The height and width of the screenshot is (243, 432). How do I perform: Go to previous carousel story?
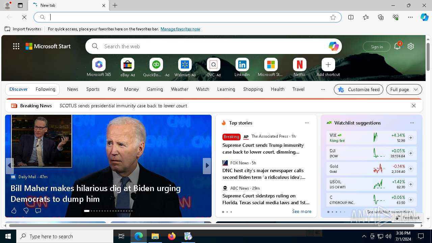10,166
